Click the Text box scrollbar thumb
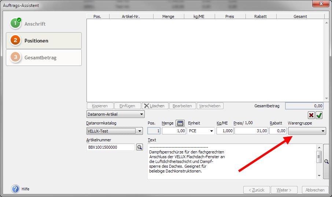 click(319, 157)
